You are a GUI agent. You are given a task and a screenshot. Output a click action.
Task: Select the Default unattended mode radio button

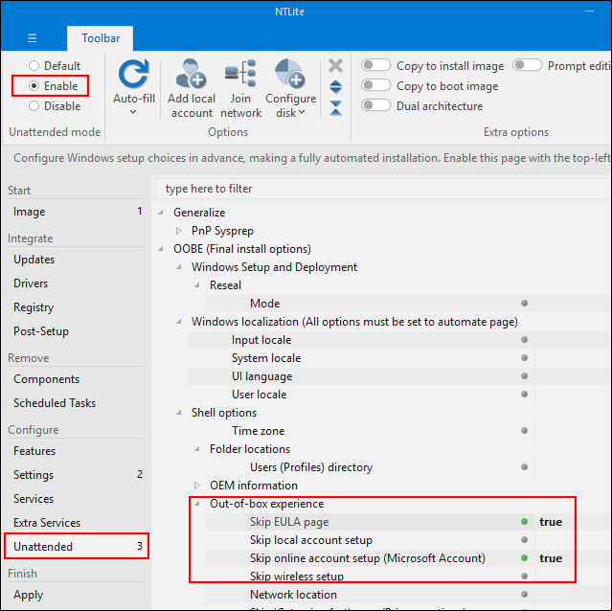point(34,66)
